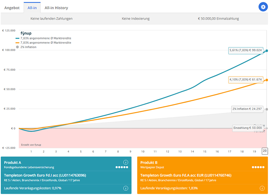Toggle the 2% Inflation legend entry
The width and height of the screenshot is (270, 195).
(26, 47)
